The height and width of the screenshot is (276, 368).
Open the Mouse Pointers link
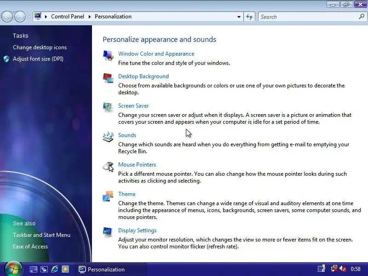coord(137,165)
